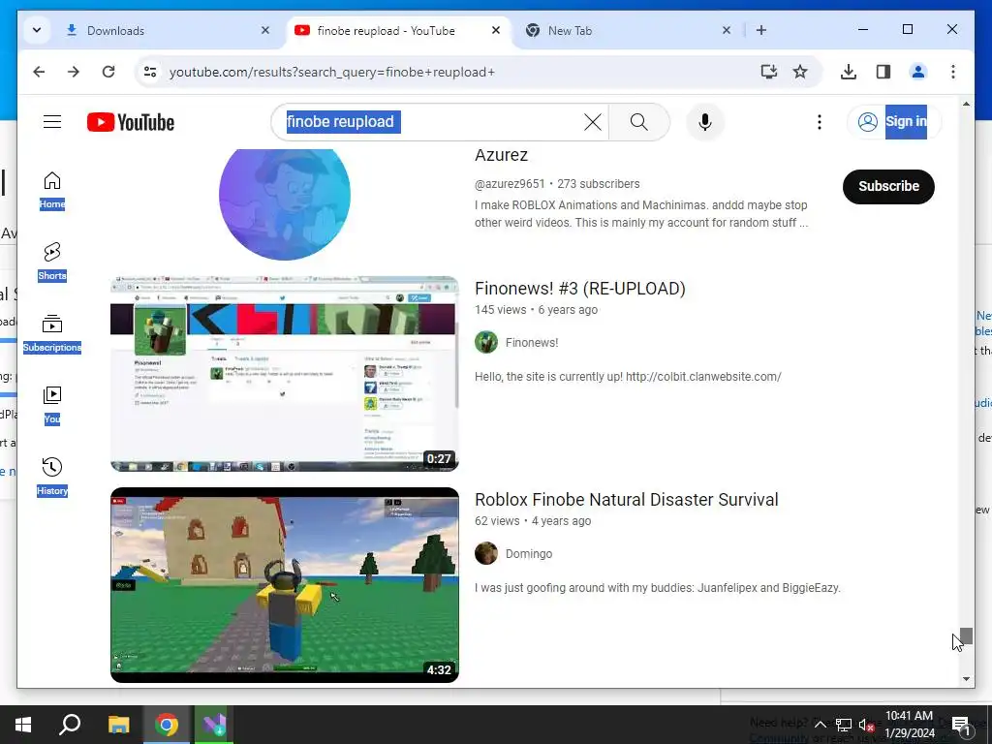The height and width of the screenshot is (744, 992).
Task: Play the Natural Disaster Survival thumbnail
Action: pyautogui.click(x=285, y=584)
